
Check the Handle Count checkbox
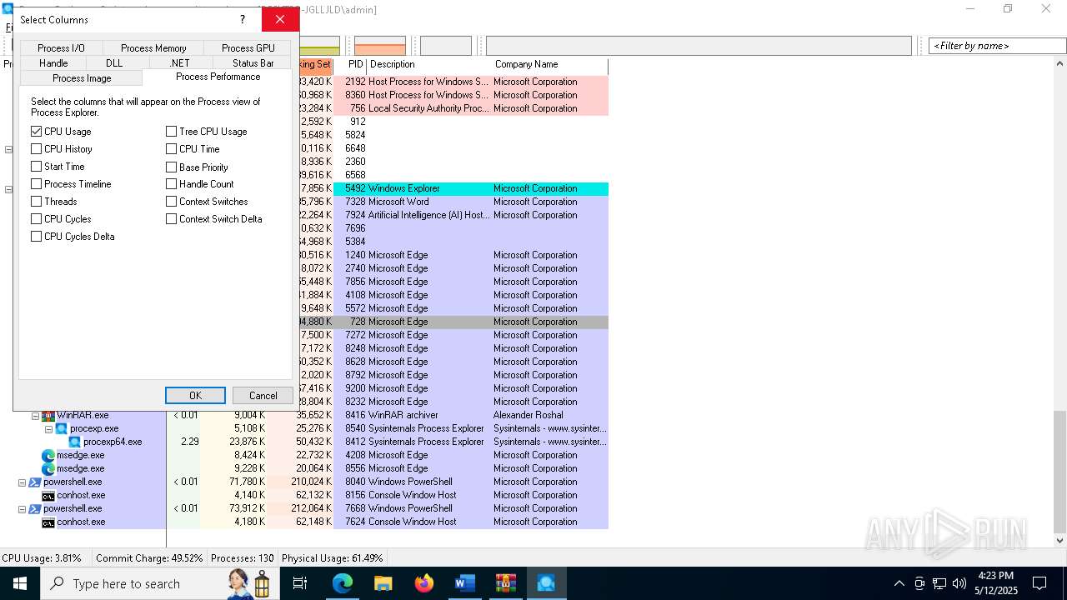pyautogui.click(x=171, y=184)
